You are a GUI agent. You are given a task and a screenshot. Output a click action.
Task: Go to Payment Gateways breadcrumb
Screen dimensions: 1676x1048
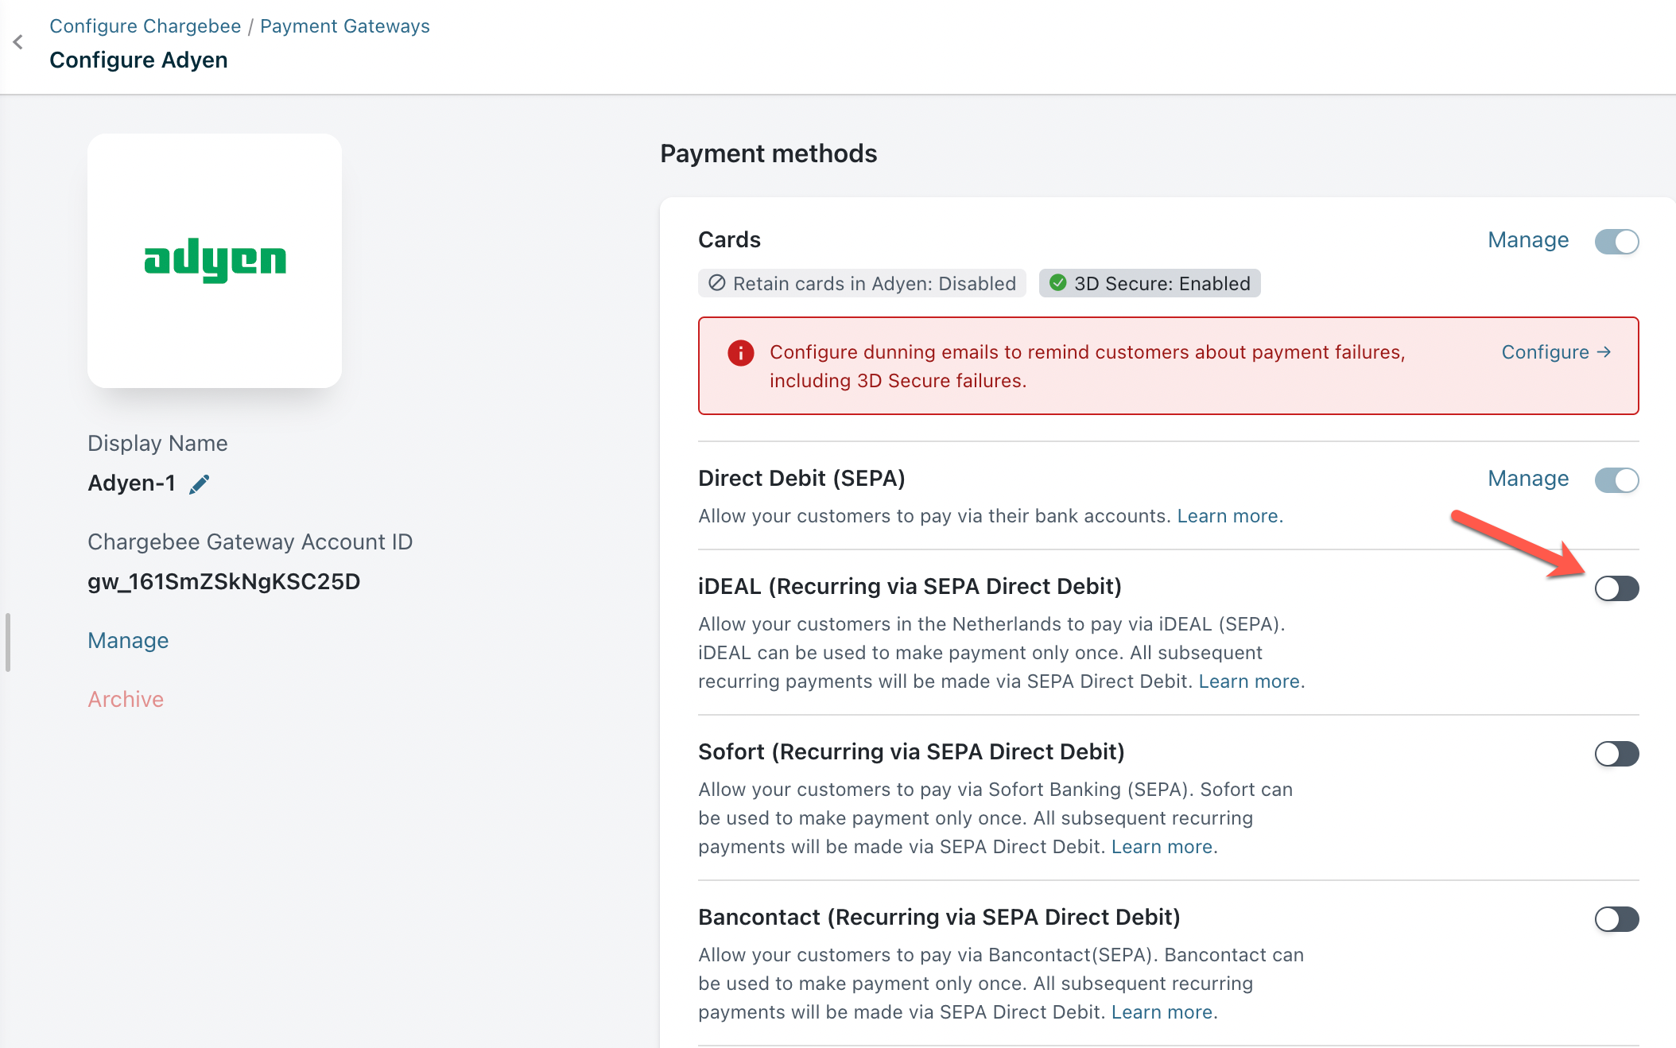coord(344,26)
